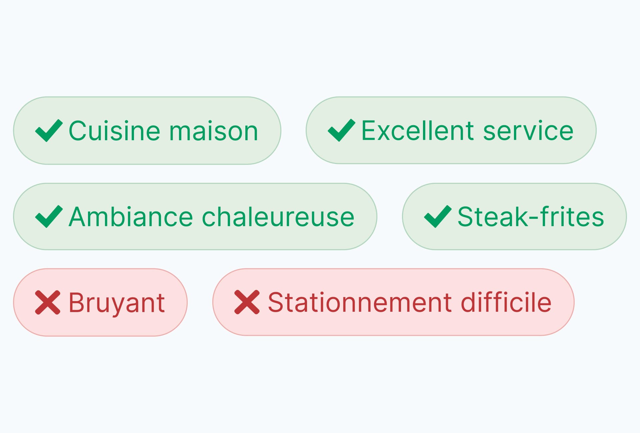Click the green checkmark beside Cuisine maison
Viewport: 640px width, 433px height.
point(49,131)
